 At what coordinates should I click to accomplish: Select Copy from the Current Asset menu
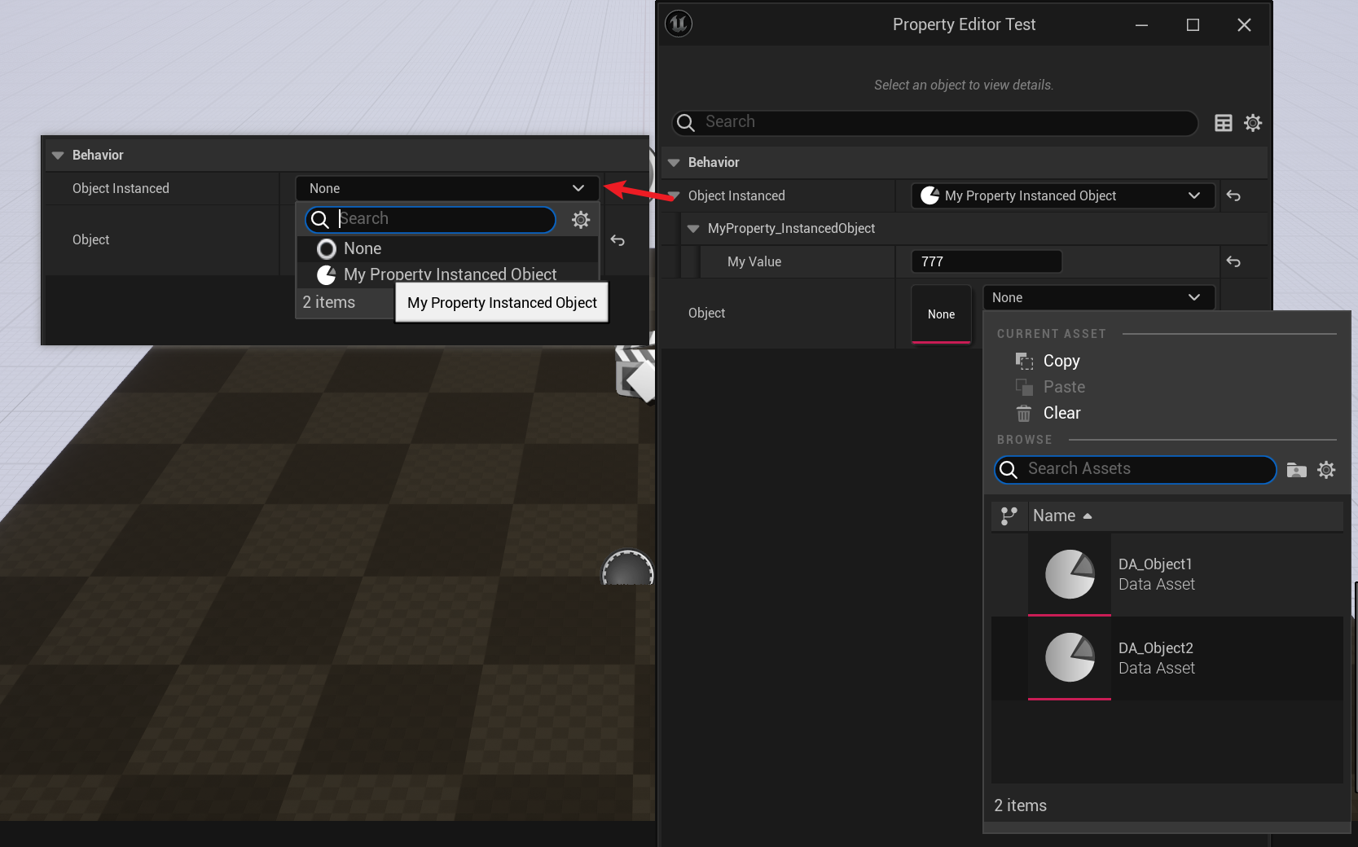tap(1061, 361)
